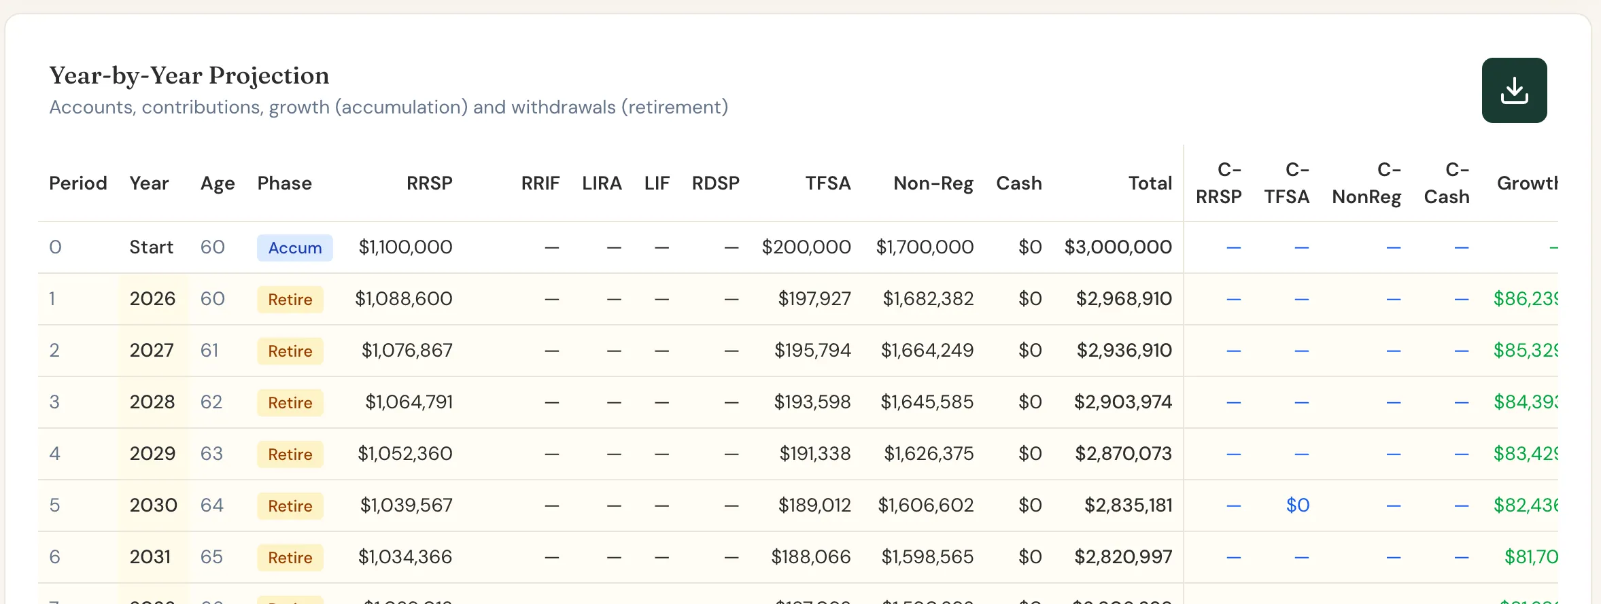This screenshot has height=604, width=1601.
Task: Click the $1,076,867 RRSP value for 2027
Action: [407, 351]
